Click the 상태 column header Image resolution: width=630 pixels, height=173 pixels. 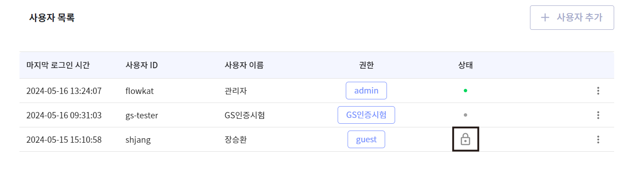click(x=465, y=65)
